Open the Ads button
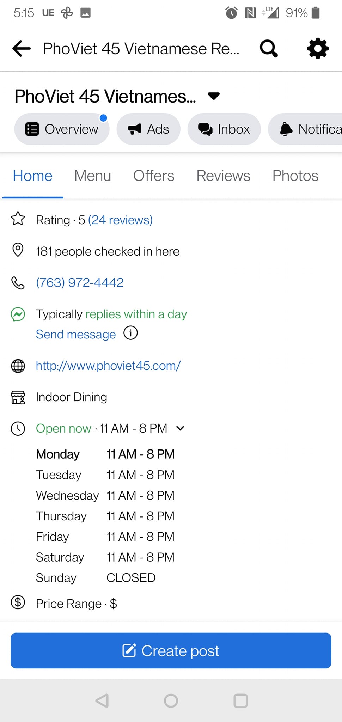 [148, 129]
